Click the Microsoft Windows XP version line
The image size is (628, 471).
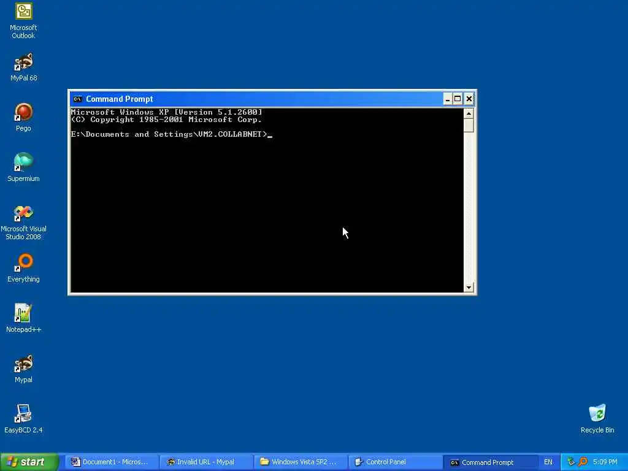click(x=167, y=112)
